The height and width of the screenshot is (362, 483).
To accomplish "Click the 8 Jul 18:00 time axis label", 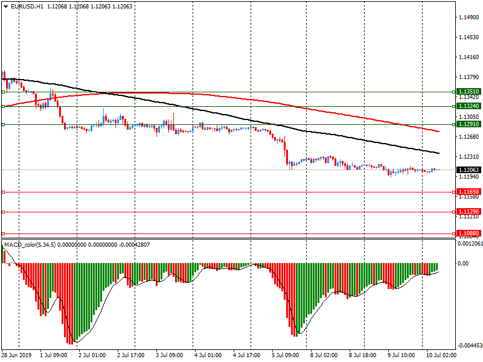I will tap(363, 355).
